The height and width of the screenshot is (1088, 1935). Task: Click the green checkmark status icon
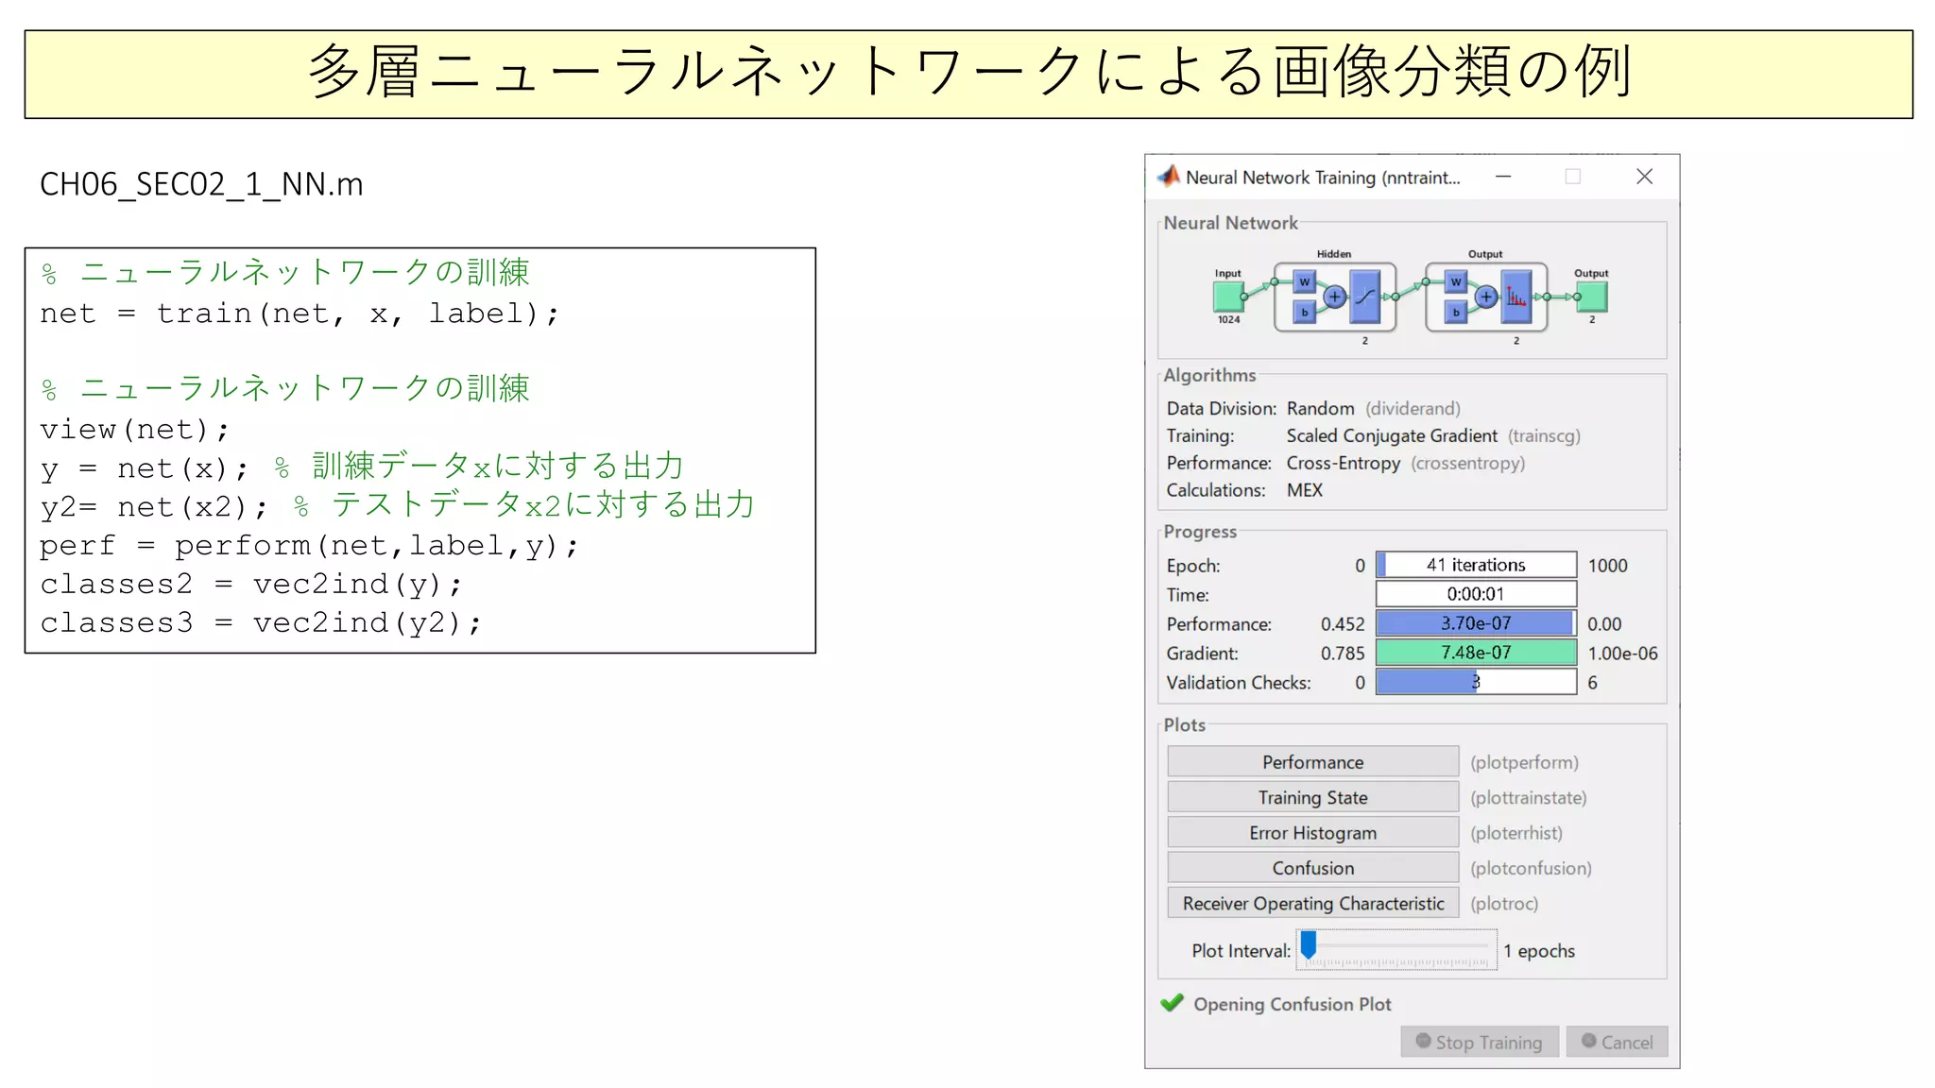point(1173,1003)
